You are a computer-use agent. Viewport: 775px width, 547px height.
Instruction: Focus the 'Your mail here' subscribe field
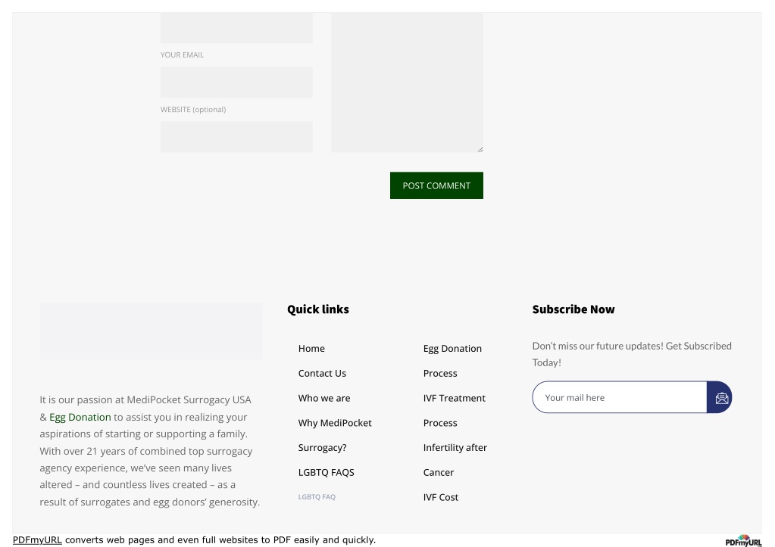(620, 397)
